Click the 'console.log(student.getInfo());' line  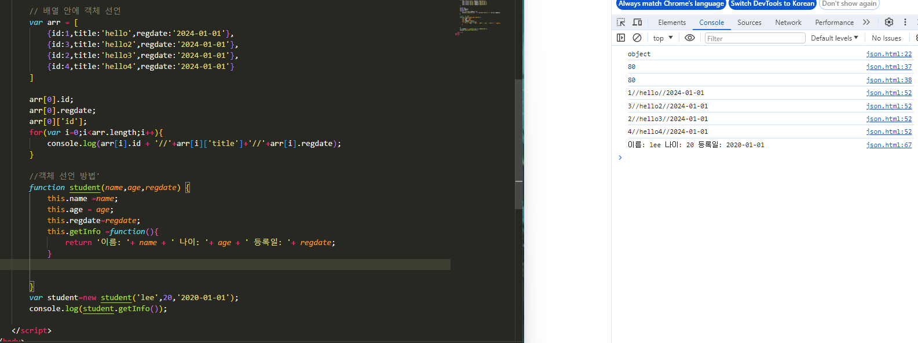(98, 309)
